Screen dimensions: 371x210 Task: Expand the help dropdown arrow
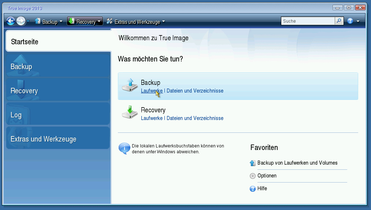358,21
